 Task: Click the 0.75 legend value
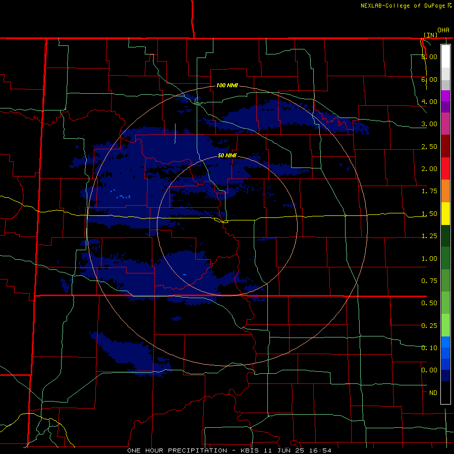[429, 281]
